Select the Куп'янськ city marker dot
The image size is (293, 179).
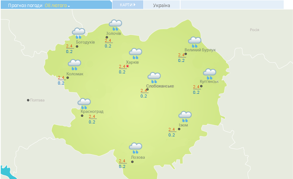pyautogui.click(x=201, y=86)
